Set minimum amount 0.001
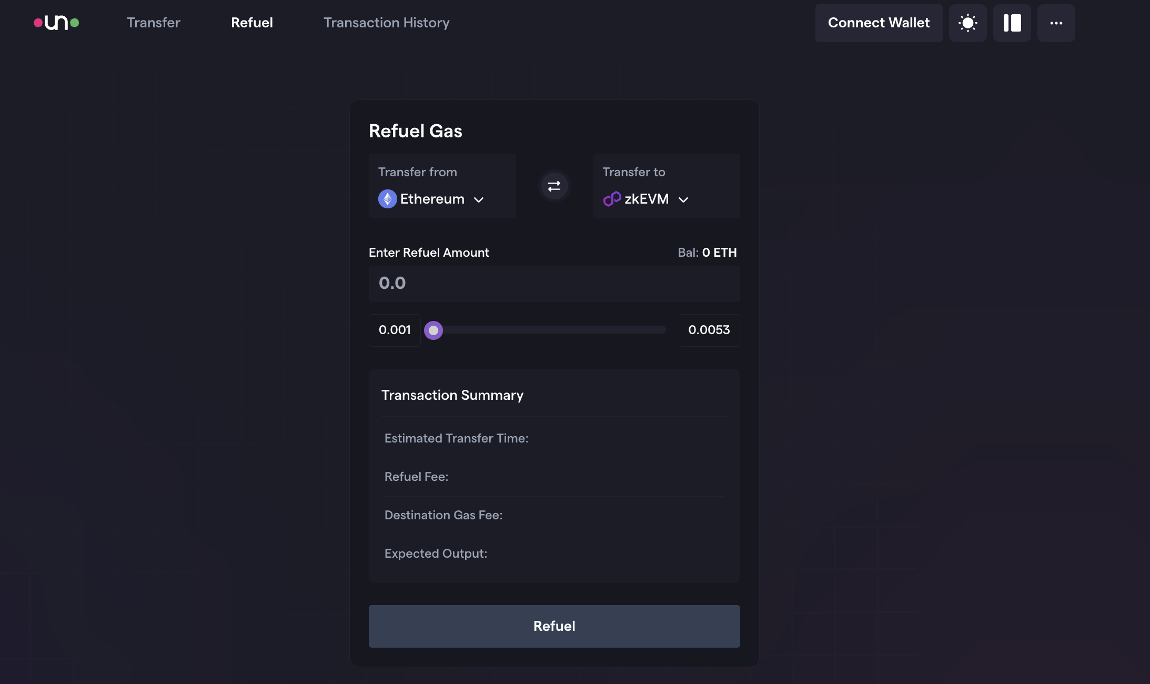This screenshot has height=684, width=1150. pos(395,330)
